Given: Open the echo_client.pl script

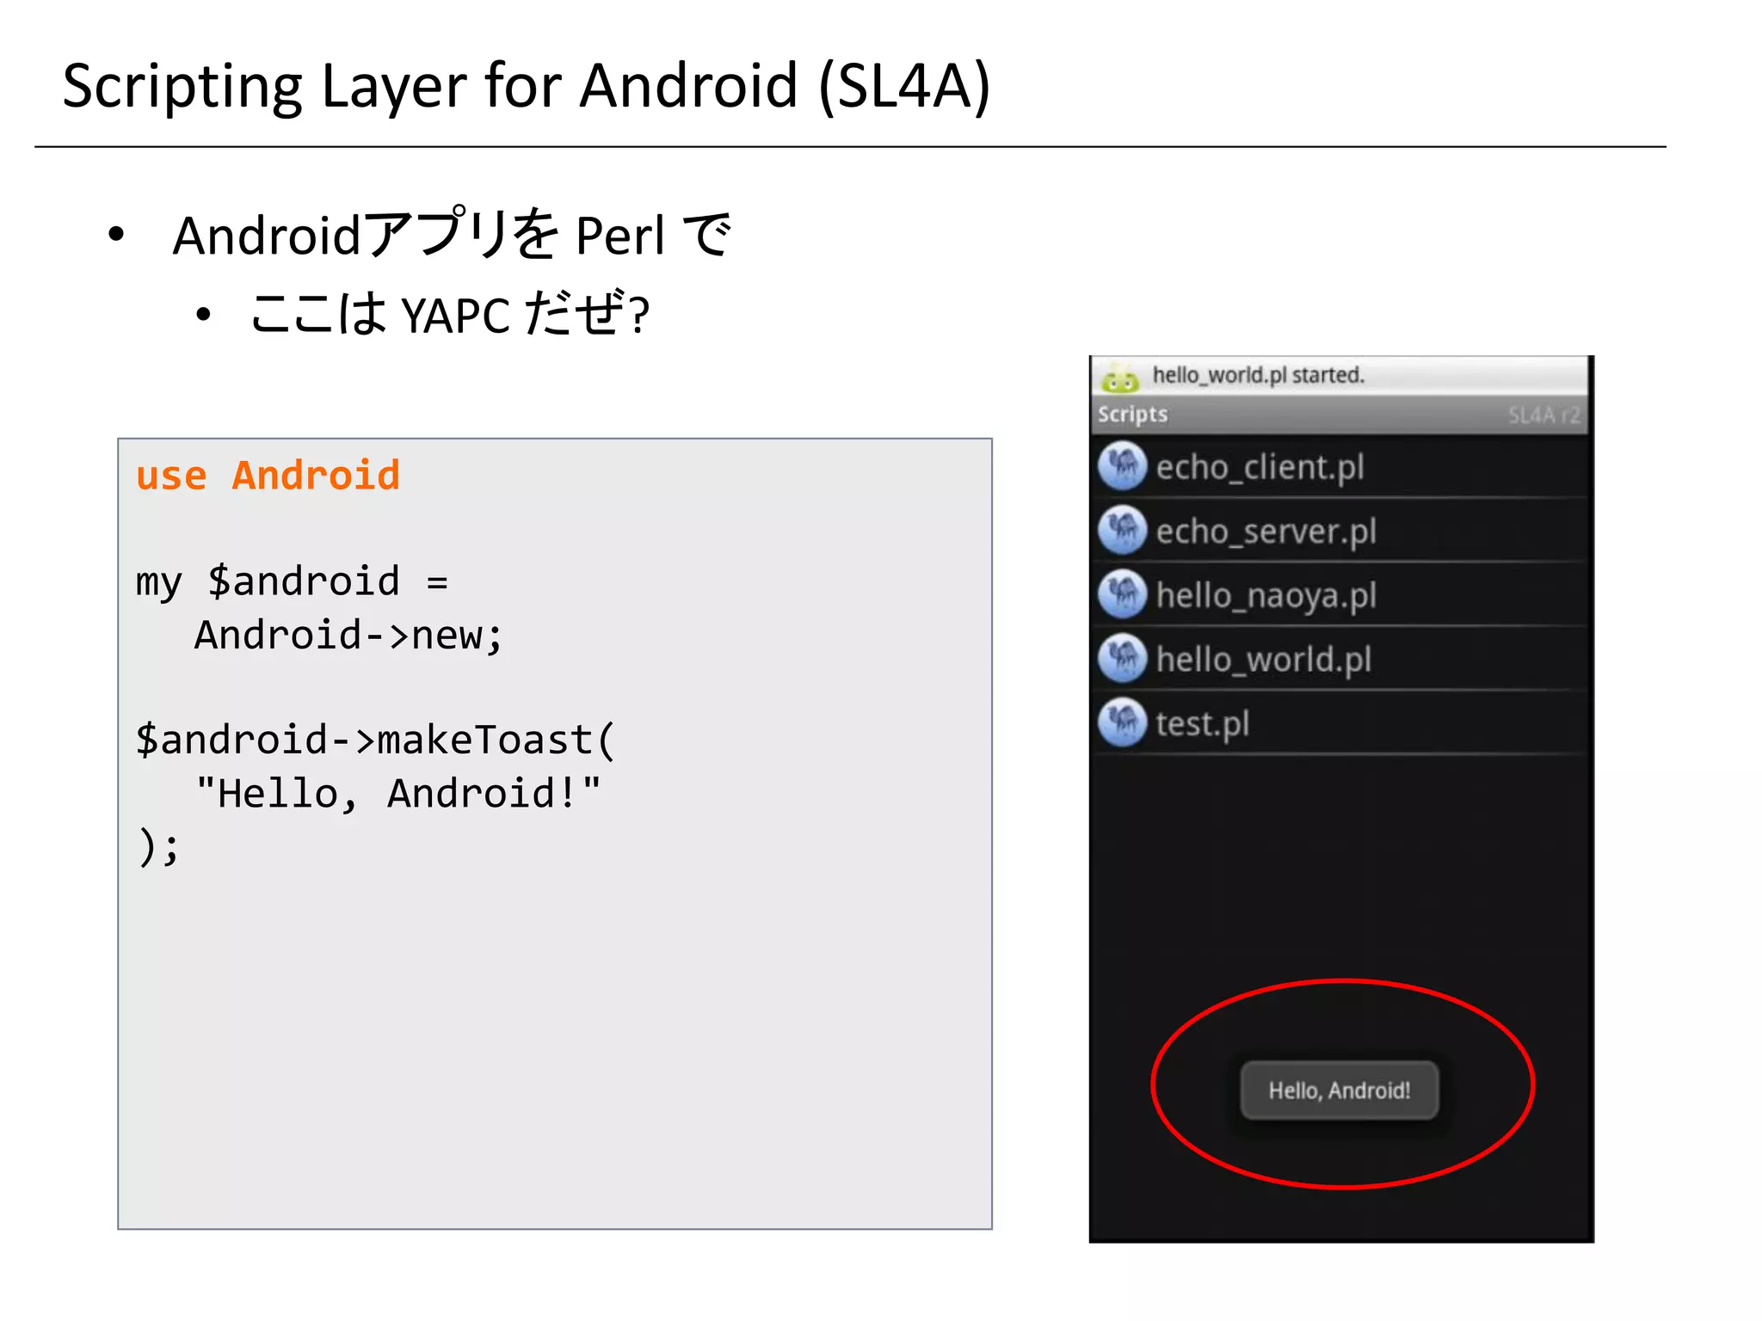Looking at the screenshot, I should point(1339,467).
